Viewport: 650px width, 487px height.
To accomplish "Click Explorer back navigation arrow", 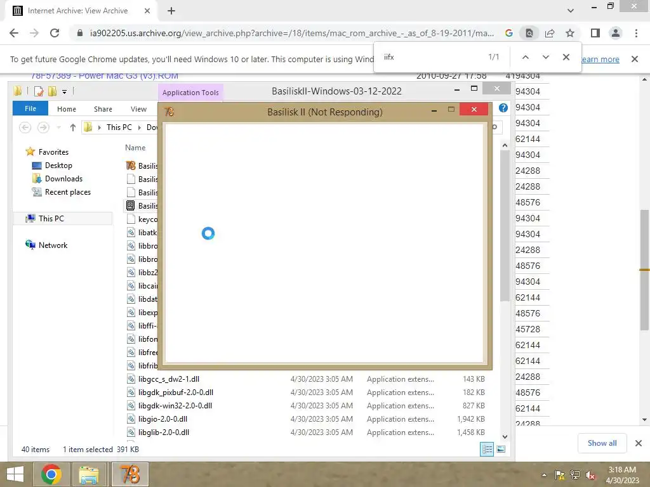I will pos(25,127).
